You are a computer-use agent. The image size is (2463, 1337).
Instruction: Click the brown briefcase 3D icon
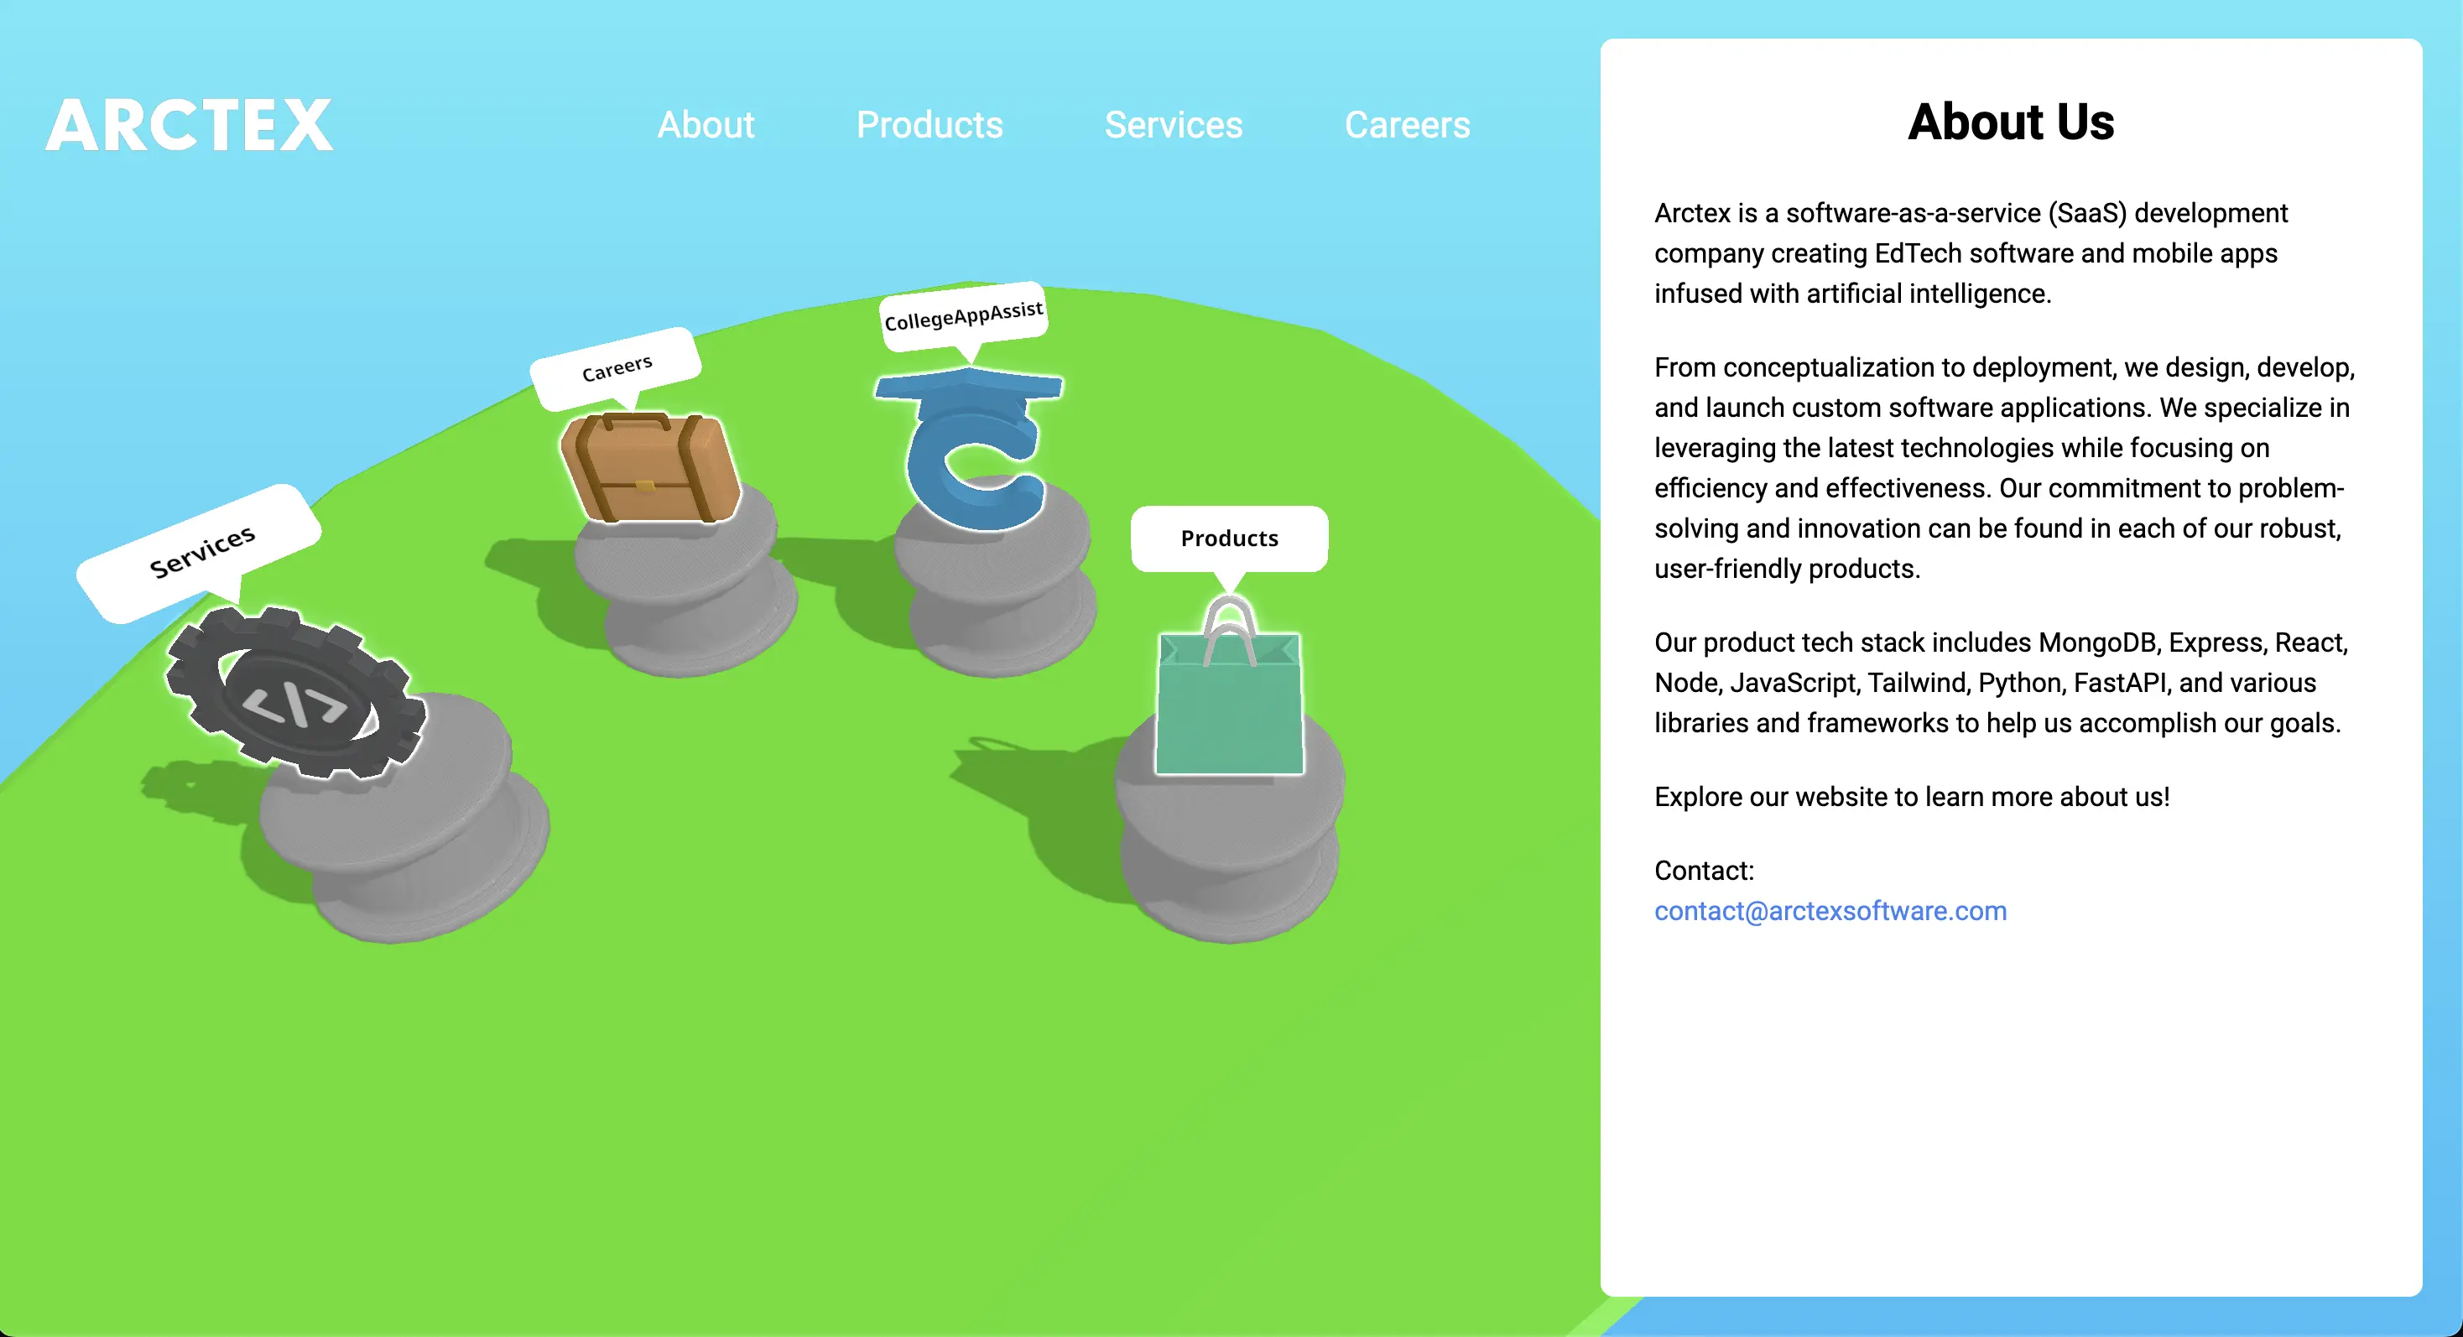[x=650, y=468]
